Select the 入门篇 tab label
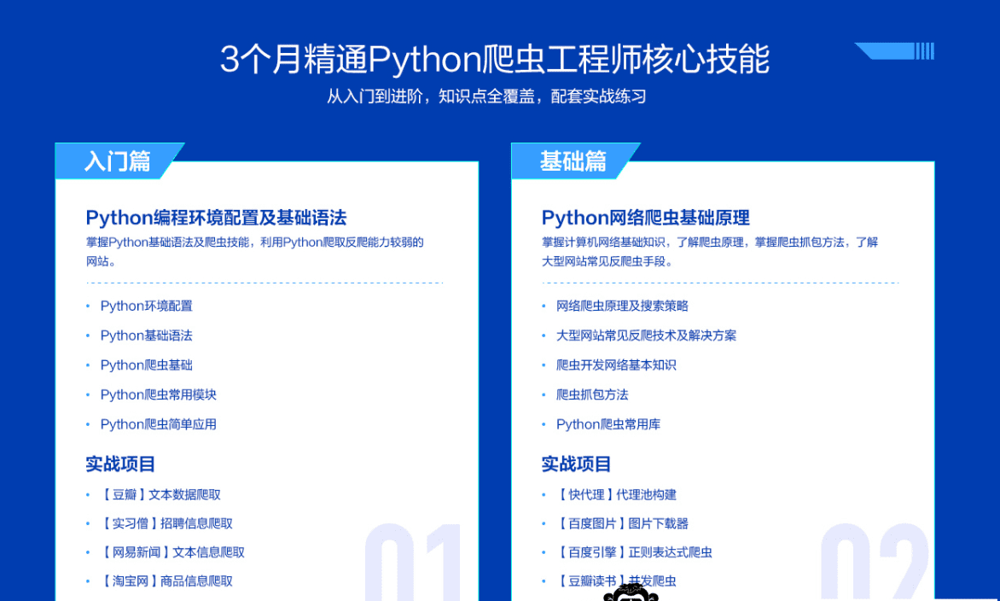The height and width of the screenshot is (601, 1000). coord(118,161)
